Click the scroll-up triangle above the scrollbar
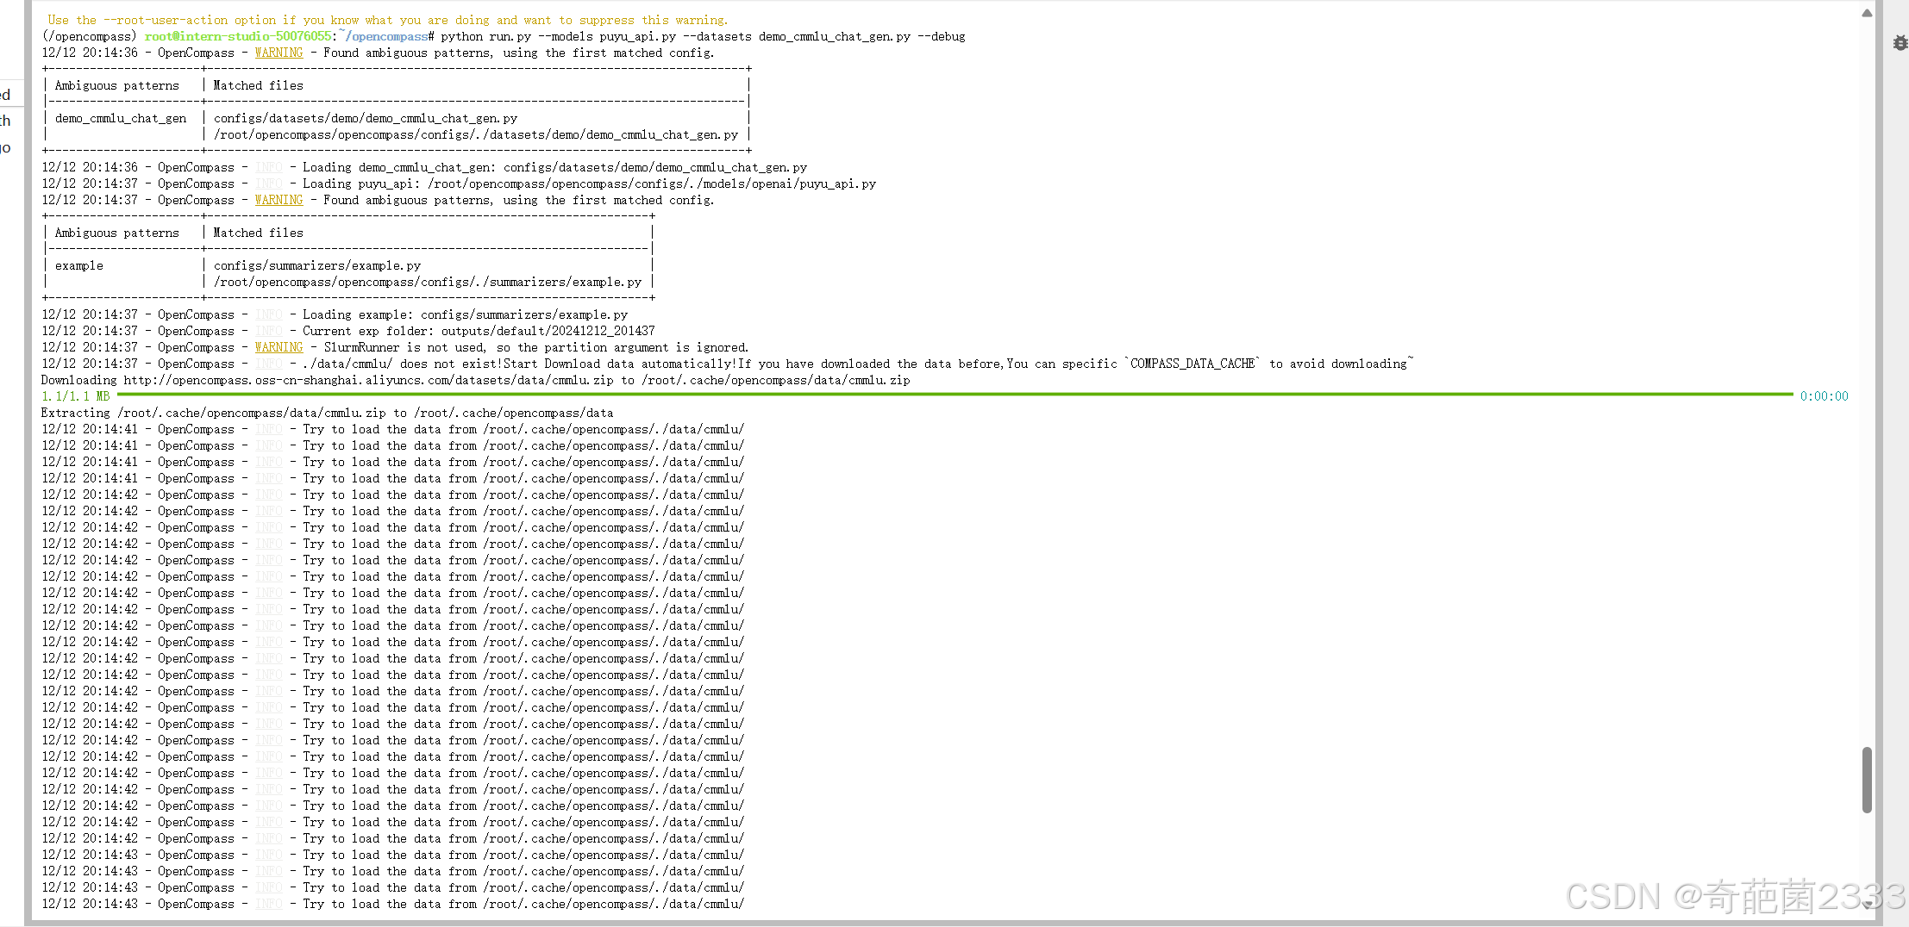The image size is (1909, 927). tap(1868, 12)
